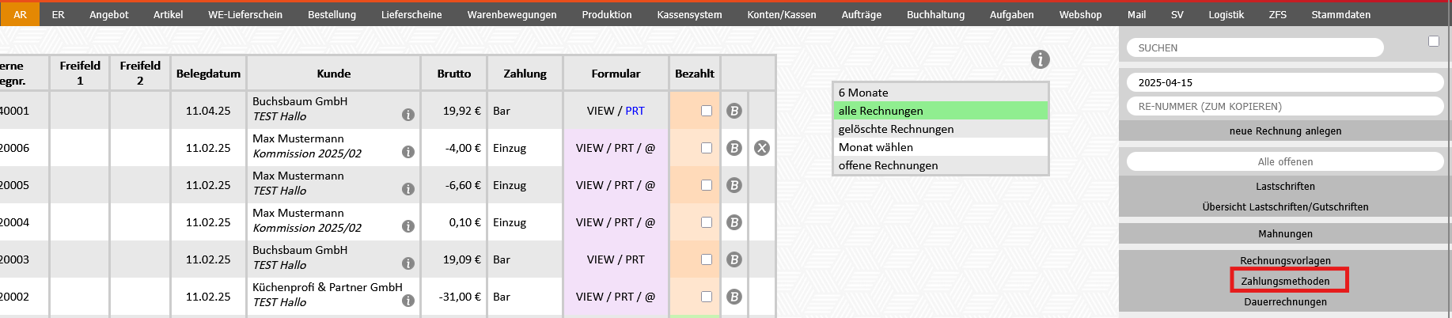Toggle the checkbox next to the SUCHEN field
1452x318 pixels.
coord(1433,41)
